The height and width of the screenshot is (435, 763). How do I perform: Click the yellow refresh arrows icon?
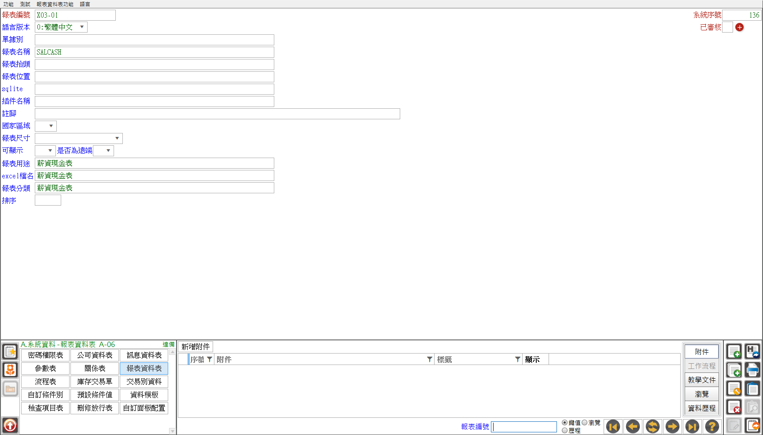(x=652, y=426)
